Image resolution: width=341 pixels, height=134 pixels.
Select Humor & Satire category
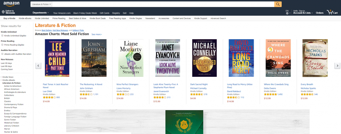tap(11, 132)
